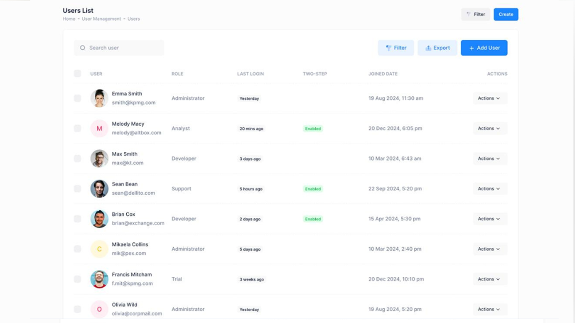575x323 pixels.
Task: Open the Melody Macy user name link
Action: tap(128, 124)
